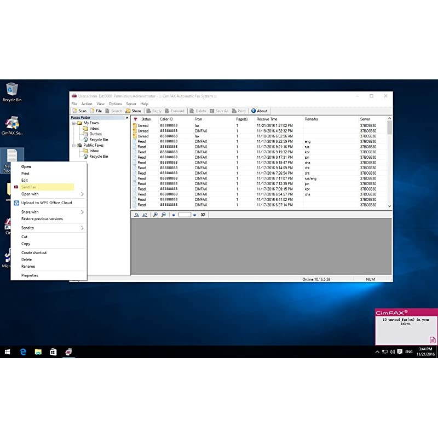Screen dimensions: 438x438
Task: Collapse the My Faxes tree node
Action: click(x=73, y=123)
